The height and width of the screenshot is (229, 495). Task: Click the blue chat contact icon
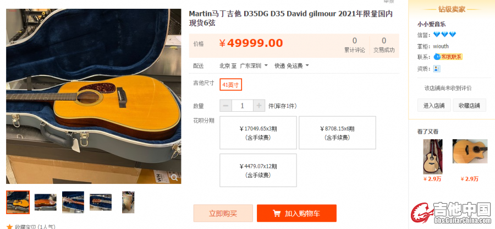tap(437, 57)
